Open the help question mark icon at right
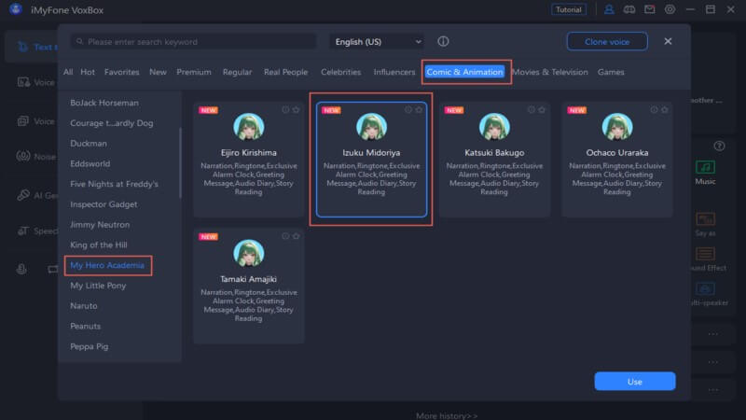The width and height of the screenshot is (746, 420). (719, 146)
